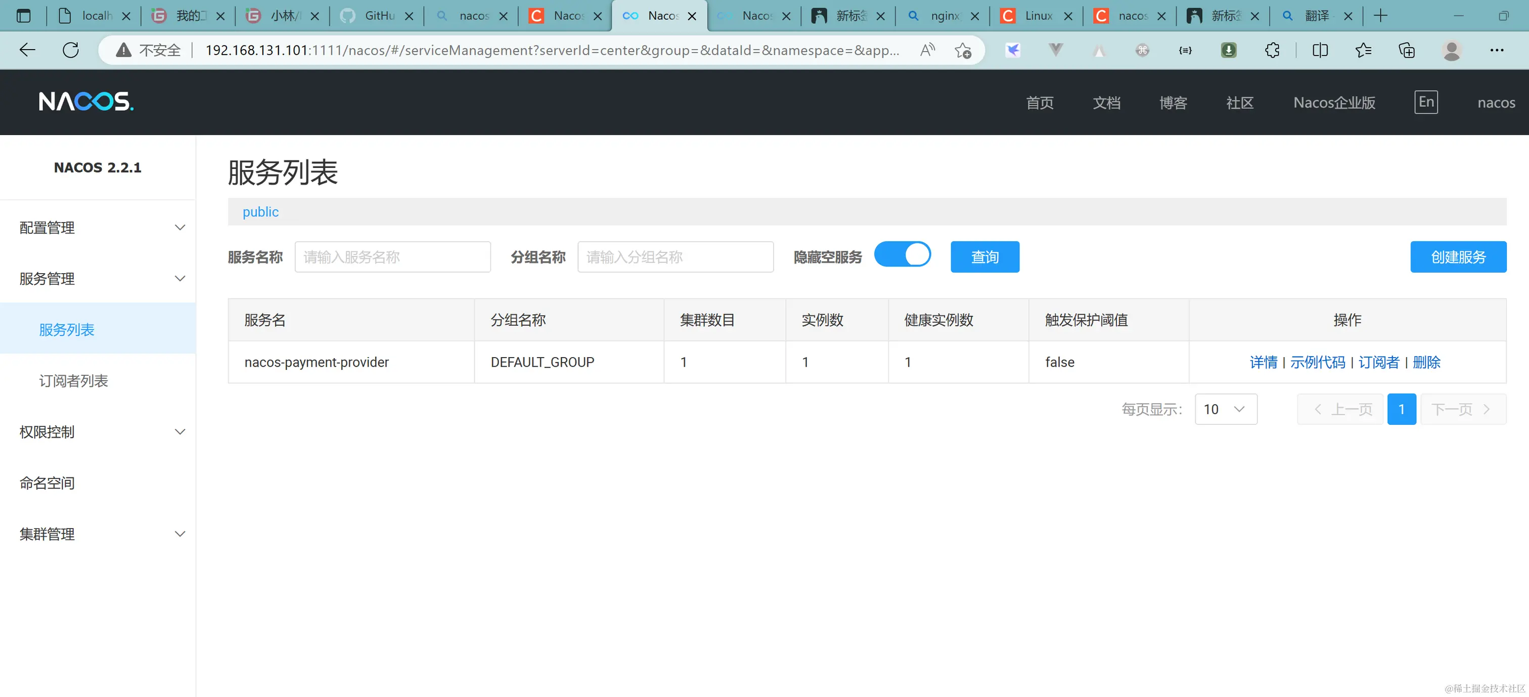
Task: Click the back navigation arrow
Action: click(27, 51)
